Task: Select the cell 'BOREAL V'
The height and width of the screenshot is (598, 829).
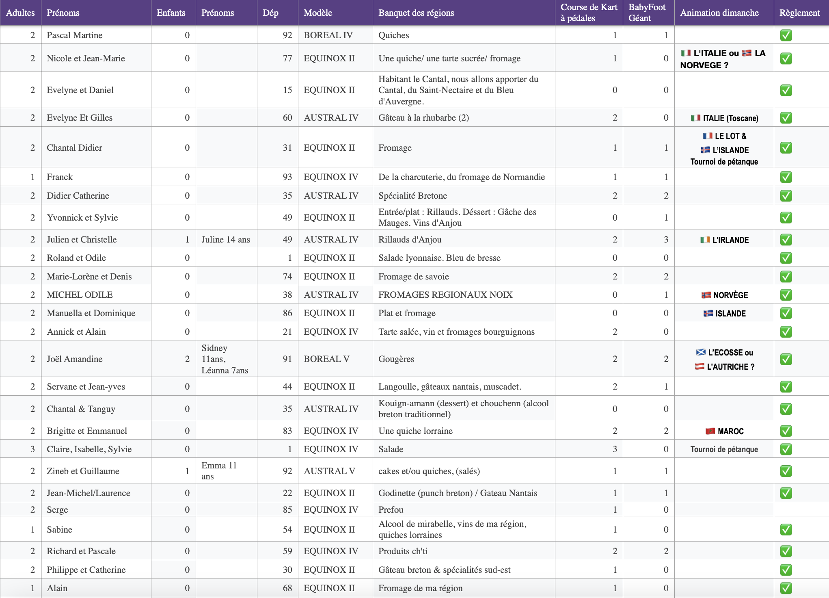Action: [x=335, y=359]
